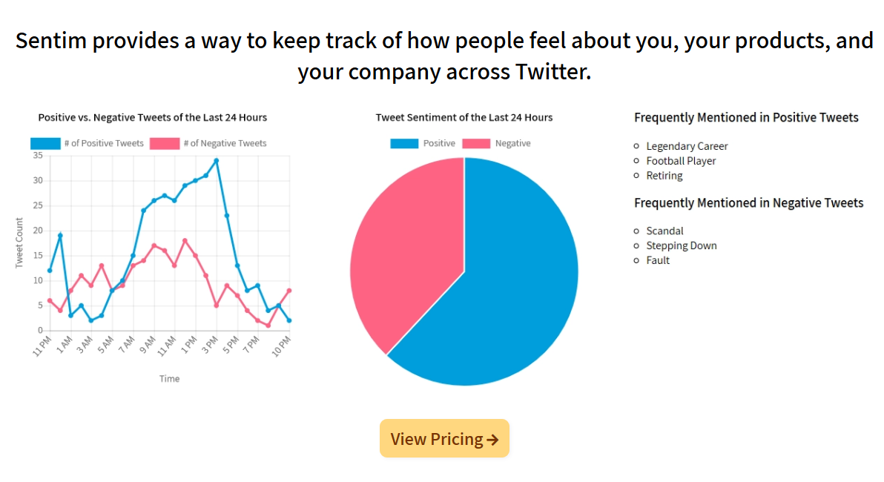
Task: Click the arrow icon inside View Pricing button
Action: point(494,438)
